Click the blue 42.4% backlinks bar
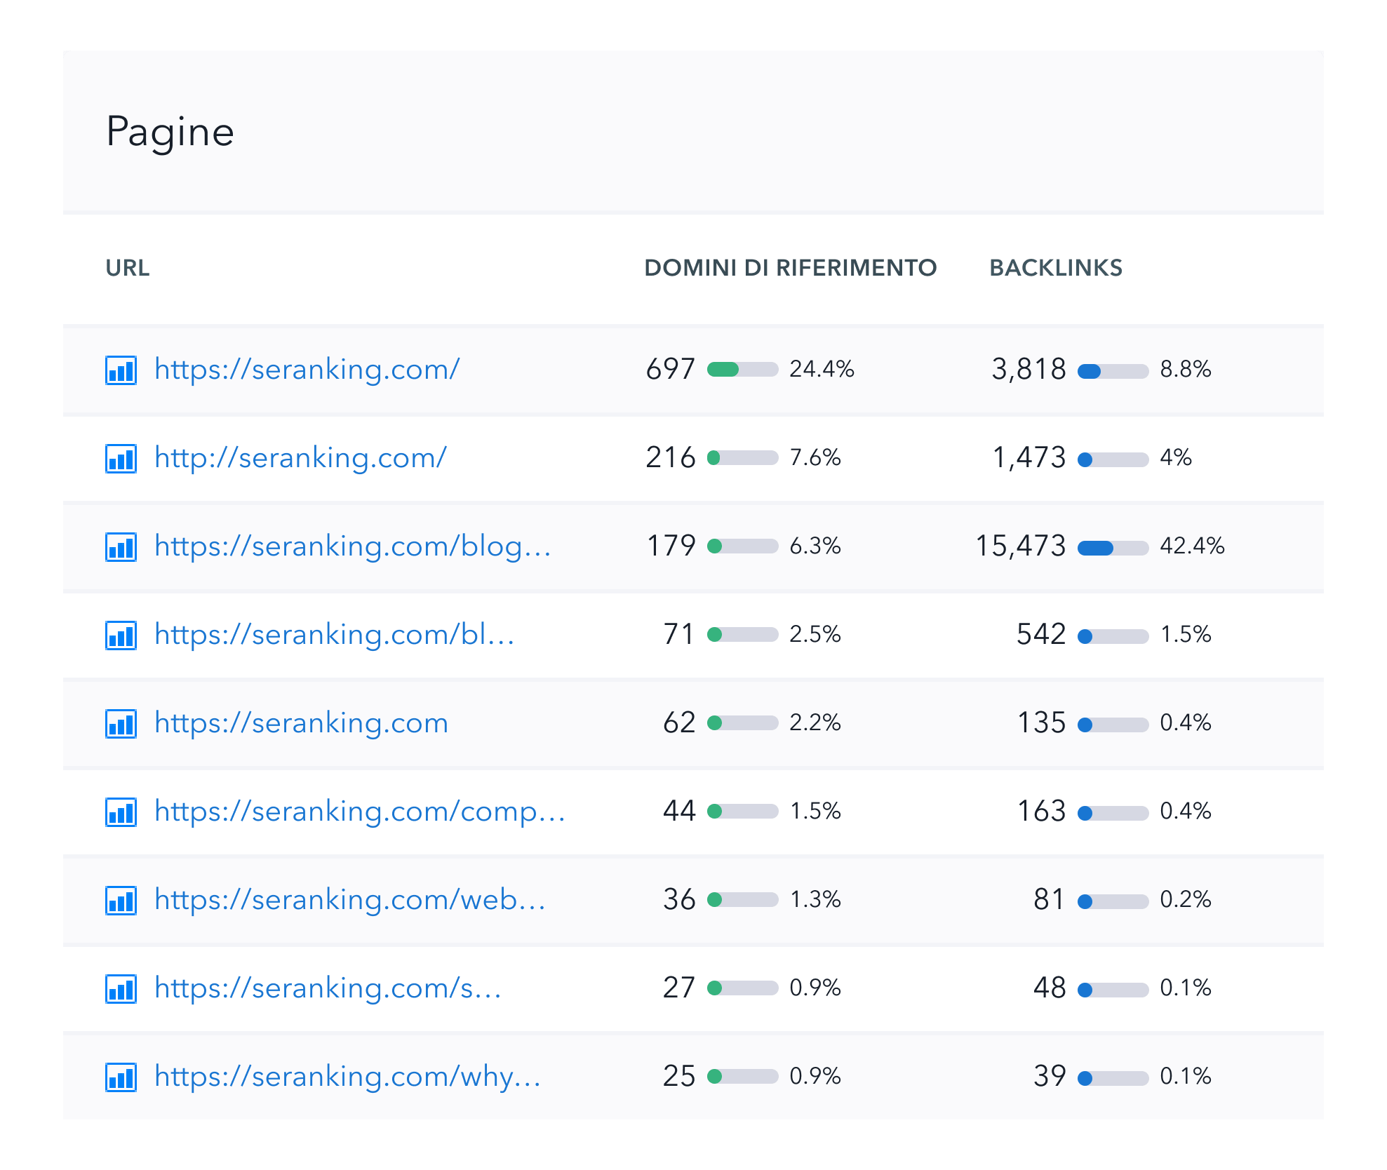Image resolution: width=1387 pixels, height=1170 pixels. click(x=1113, y=548)
